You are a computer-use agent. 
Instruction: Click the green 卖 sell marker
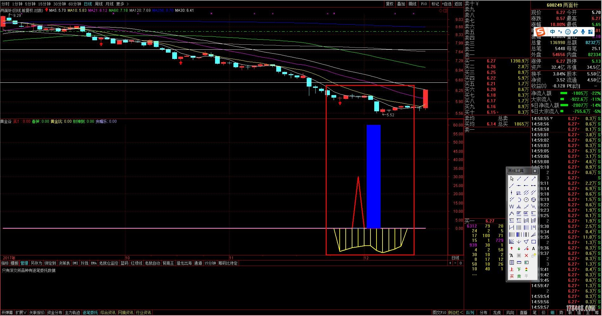pyautogui.click(x=519, y=276)
